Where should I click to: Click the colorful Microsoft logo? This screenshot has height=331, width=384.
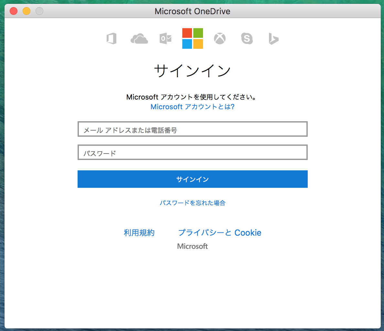point(193,38)
